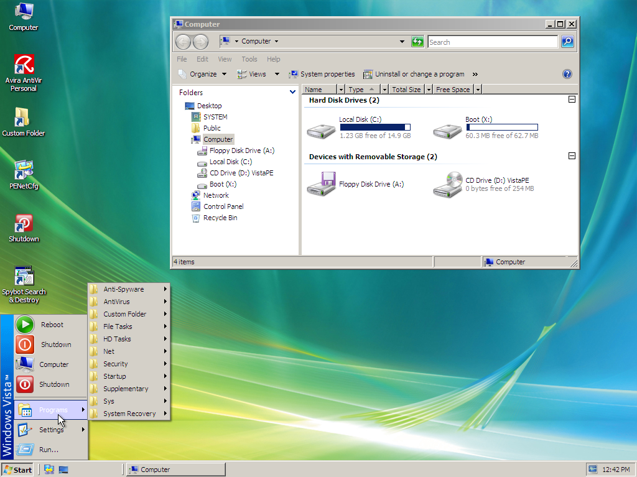Open the Organize dropdown
This screenshot has height=477, width=637.
coord(202,74)
